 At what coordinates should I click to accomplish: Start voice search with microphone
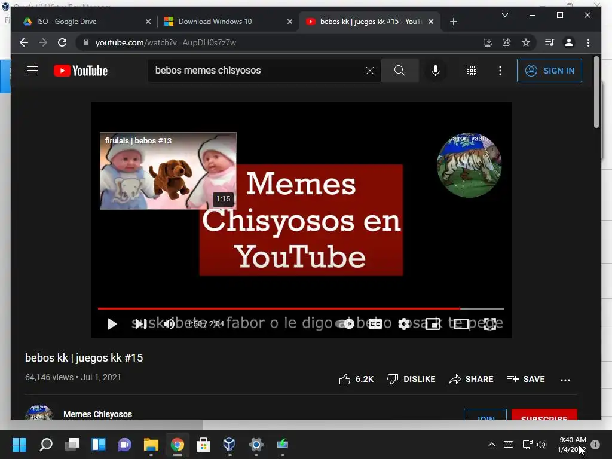tap(436, 71)
